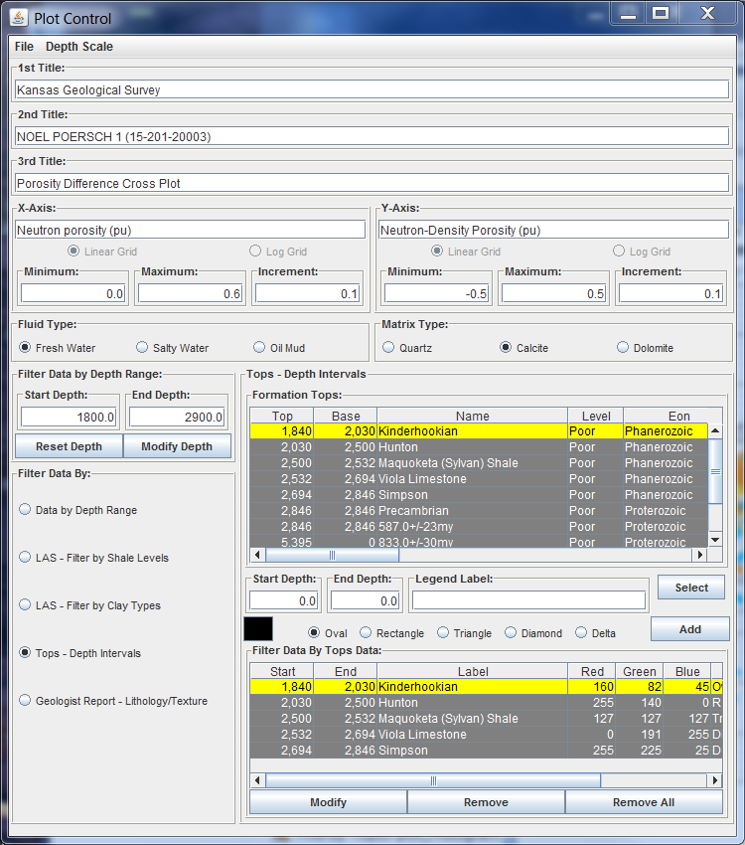Click the X-Axis Maximum field, 0.6
Viewport: 745px width, 845px height.
[x=190, y=293]
